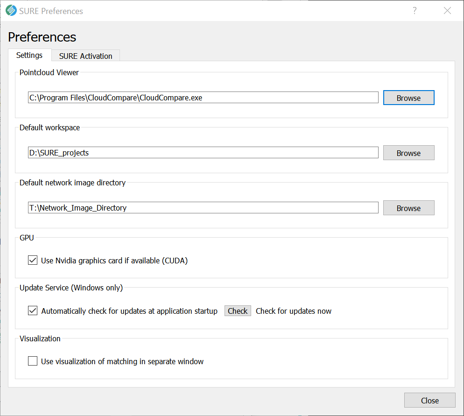Browse for the network image directory
This screenshot has width=464, height=416.
point(408,208)
